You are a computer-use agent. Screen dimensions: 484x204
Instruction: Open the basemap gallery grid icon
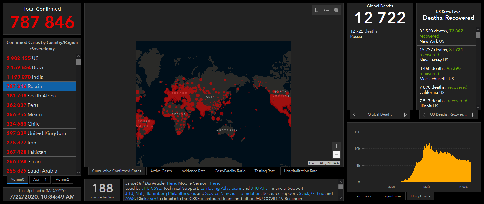click(x=336, y=10)
